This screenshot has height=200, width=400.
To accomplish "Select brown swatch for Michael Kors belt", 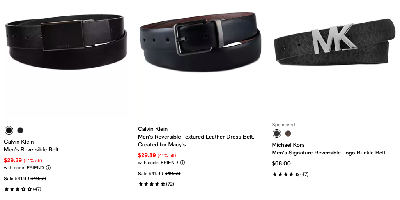I will pyautogui.click(x=288, y=133).
